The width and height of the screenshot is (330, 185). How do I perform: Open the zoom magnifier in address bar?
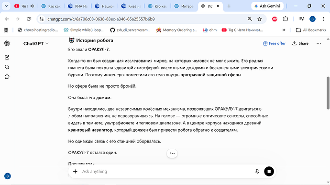[250, 19]
